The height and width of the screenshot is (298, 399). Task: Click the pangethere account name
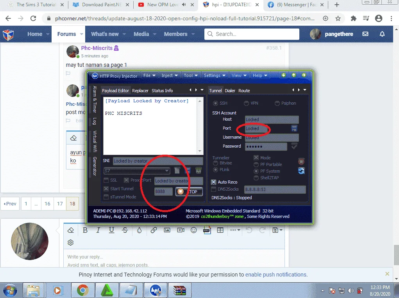click(x=339, y=34)
